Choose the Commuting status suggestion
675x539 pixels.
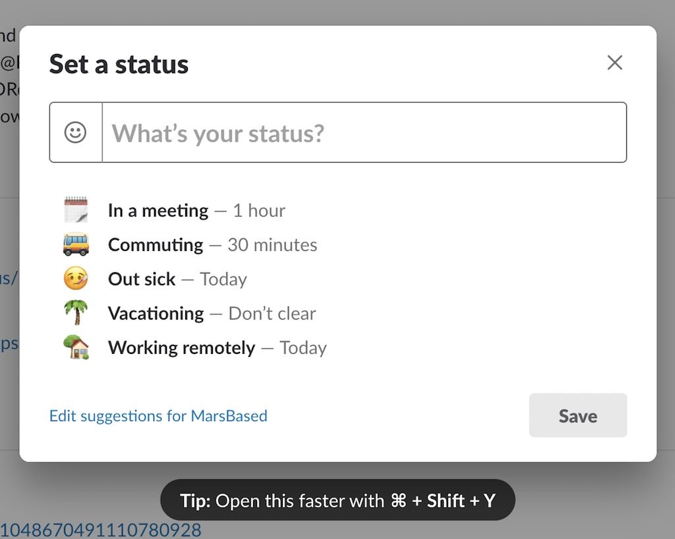(x=156, y=244)
